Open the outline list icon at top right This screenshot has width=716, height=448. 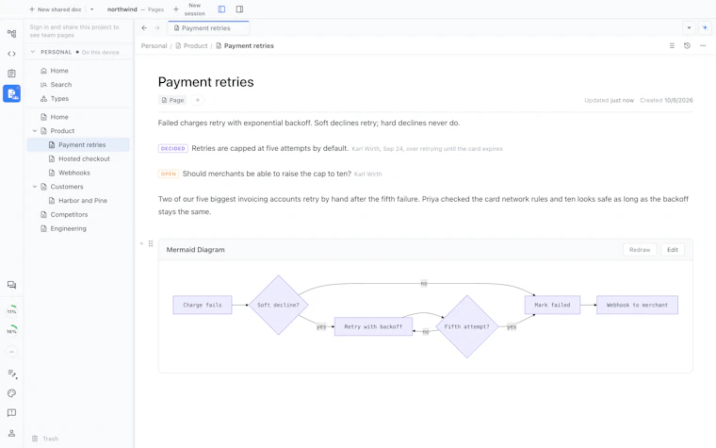(672, 45)
